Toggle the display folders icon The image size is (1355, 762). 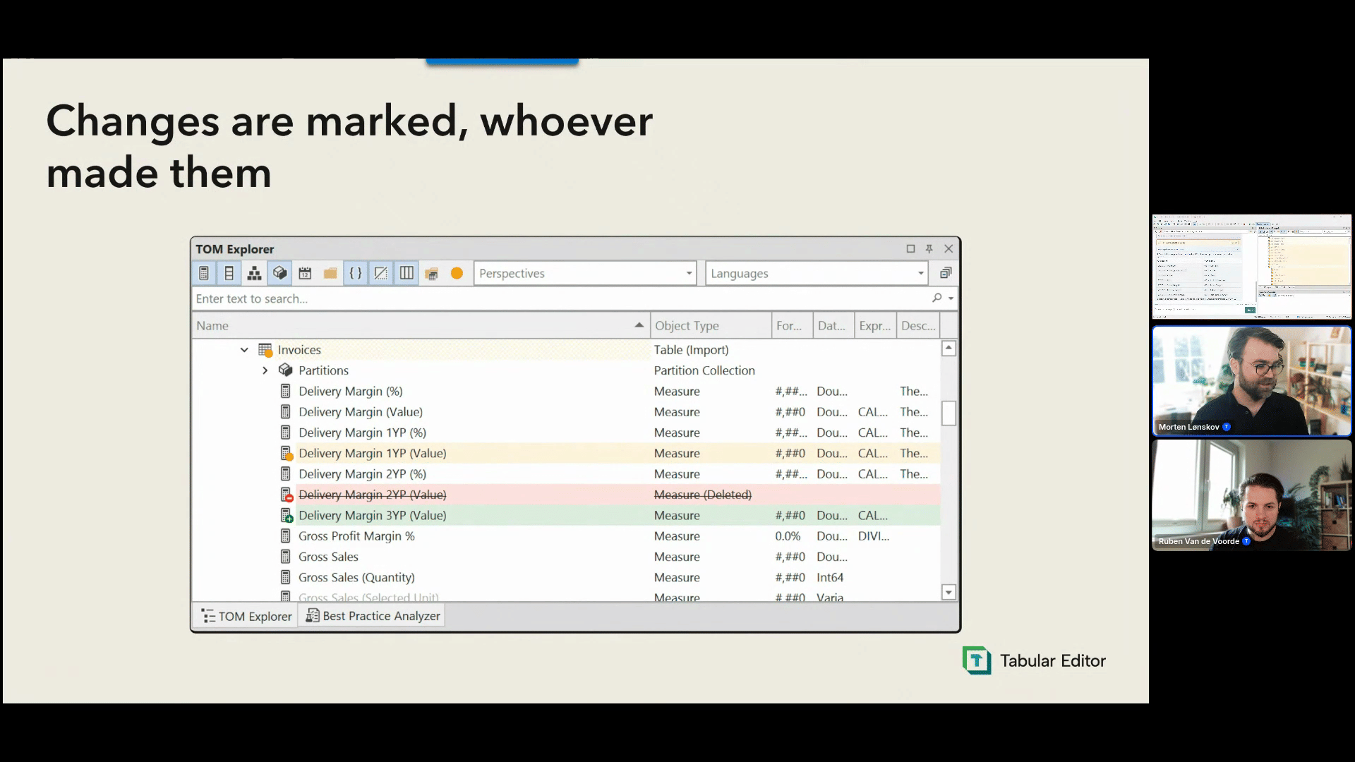pos(330,273)
